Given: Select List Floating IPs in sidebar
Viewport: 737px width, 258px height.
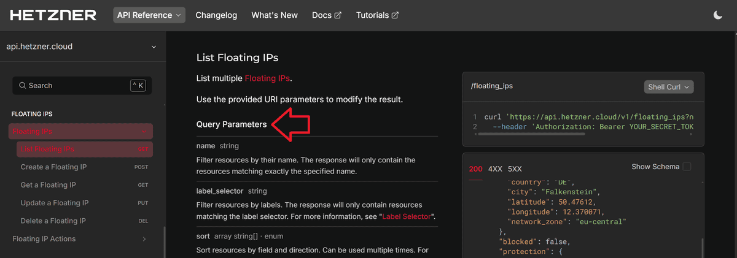Looking at the screenshot, I should pyautogui.click(x=85, y=149).
